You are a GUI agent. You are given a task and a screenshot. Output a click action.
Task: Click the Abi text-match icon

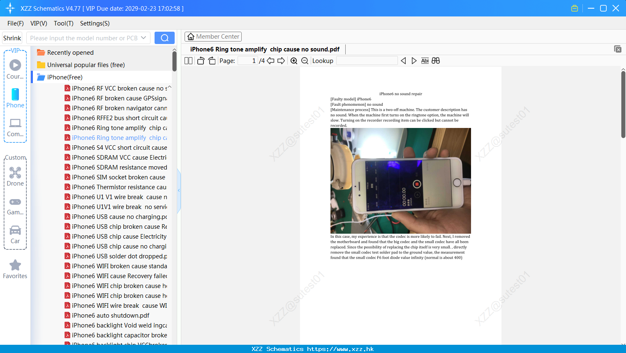425,61
